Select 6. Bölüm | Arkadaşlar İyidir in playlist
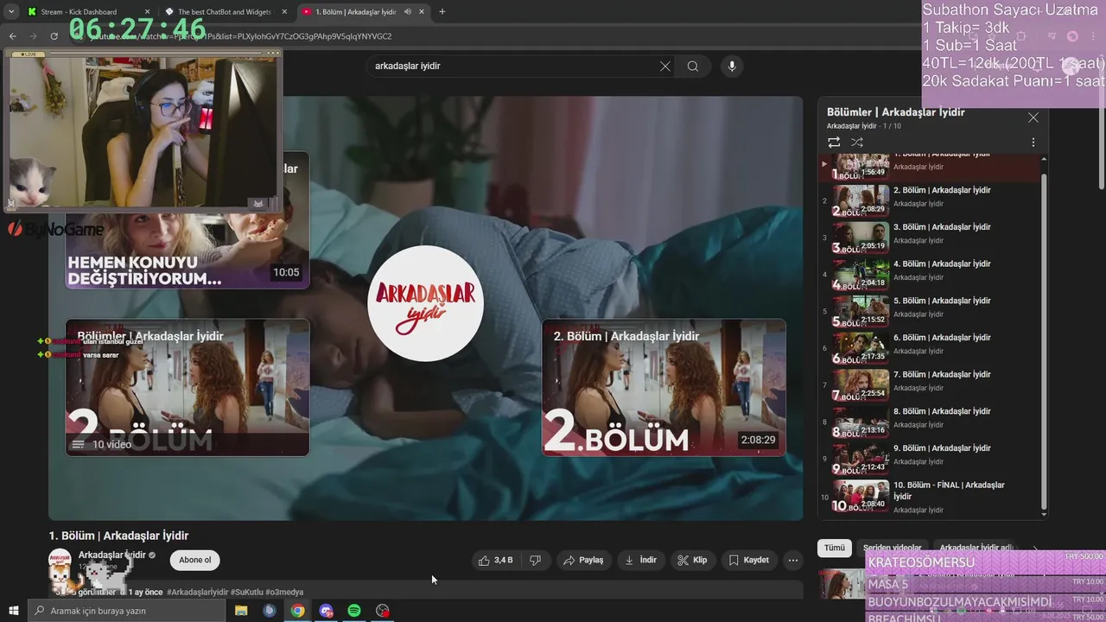The width and height of the screenshot is (1106, 622). click(931, 348)
